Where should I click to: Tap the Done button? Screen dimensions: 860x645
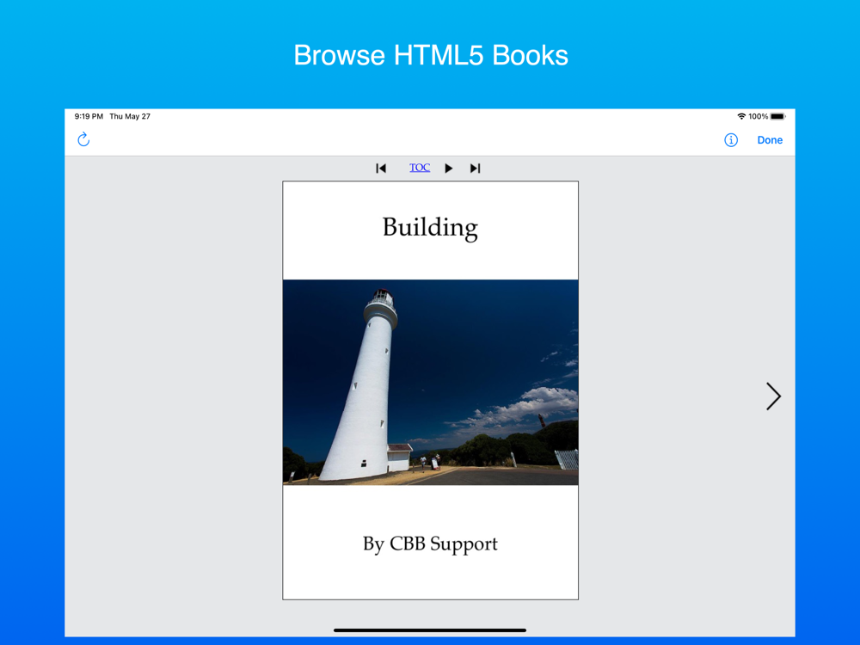770,140
